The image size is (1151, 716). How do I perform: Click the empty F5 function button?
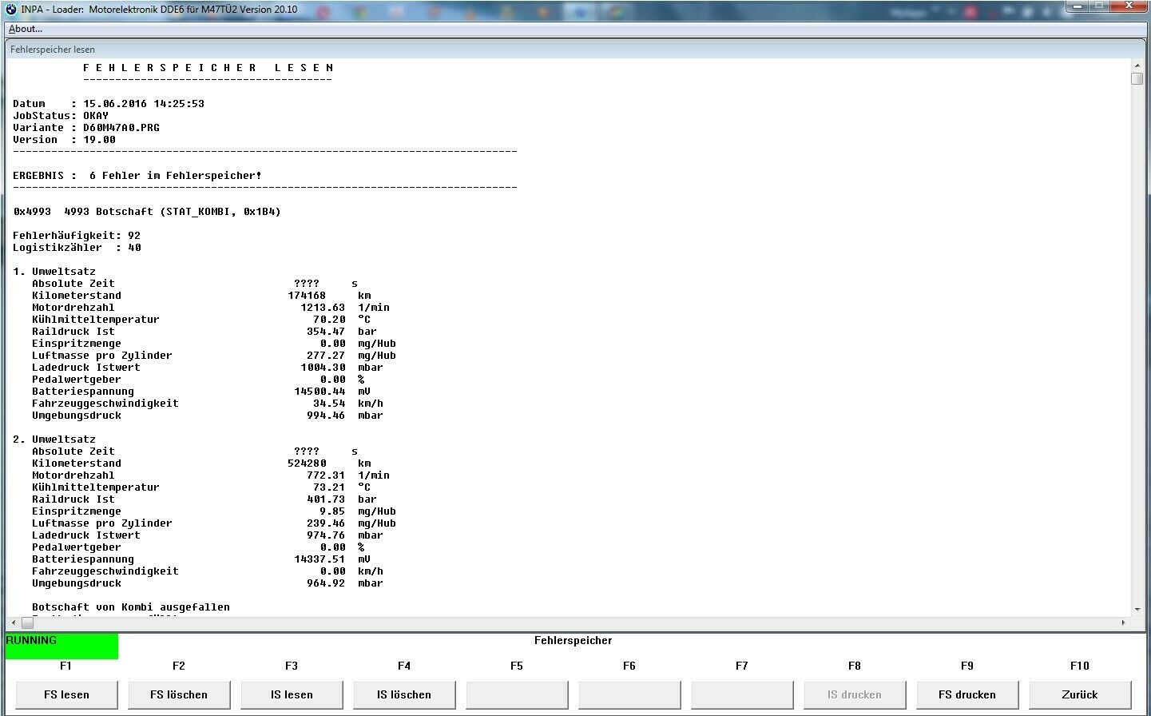click(517, 694)
